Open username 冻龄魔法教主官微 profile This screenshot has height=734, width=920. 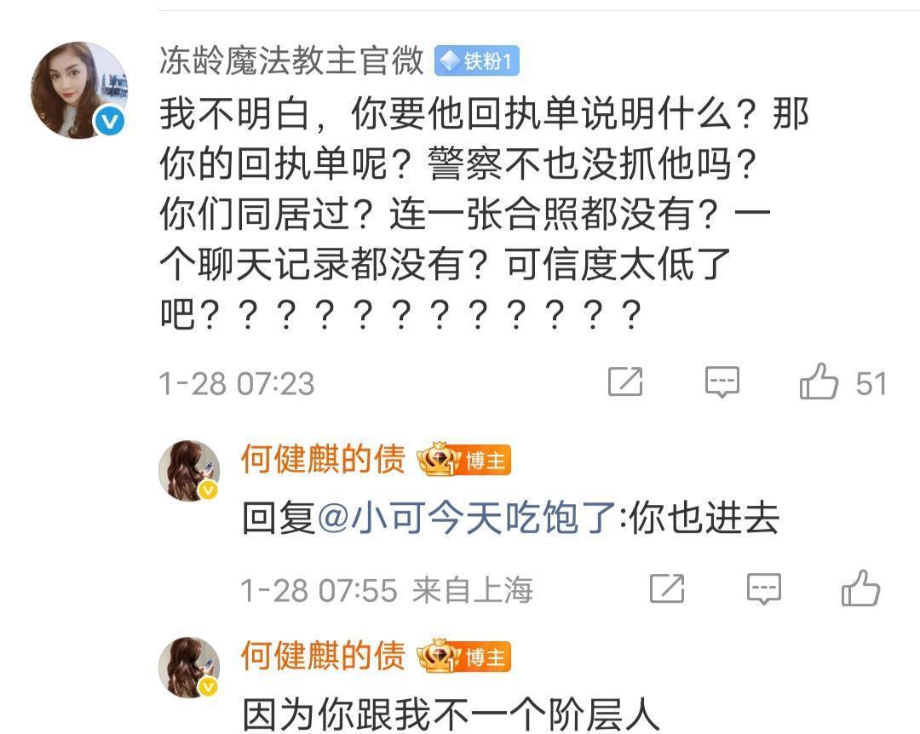click(291, 60)
